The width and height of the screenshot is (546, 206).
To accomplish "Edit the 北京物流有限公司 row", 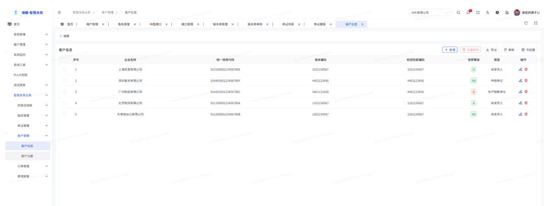I will click(520, 103).
